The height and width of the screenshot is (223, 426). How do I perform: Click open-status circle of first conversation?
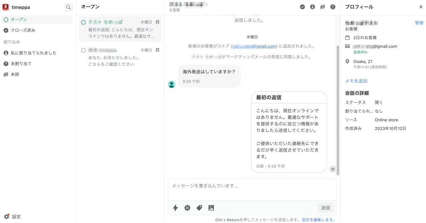click(x=83, y=22)
